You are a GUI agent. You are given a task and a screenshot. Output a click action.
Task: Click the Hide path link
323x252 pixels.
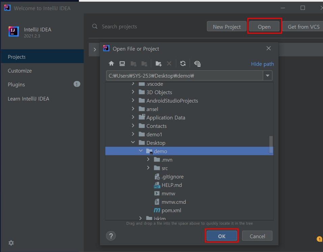[x=262, y=64]
